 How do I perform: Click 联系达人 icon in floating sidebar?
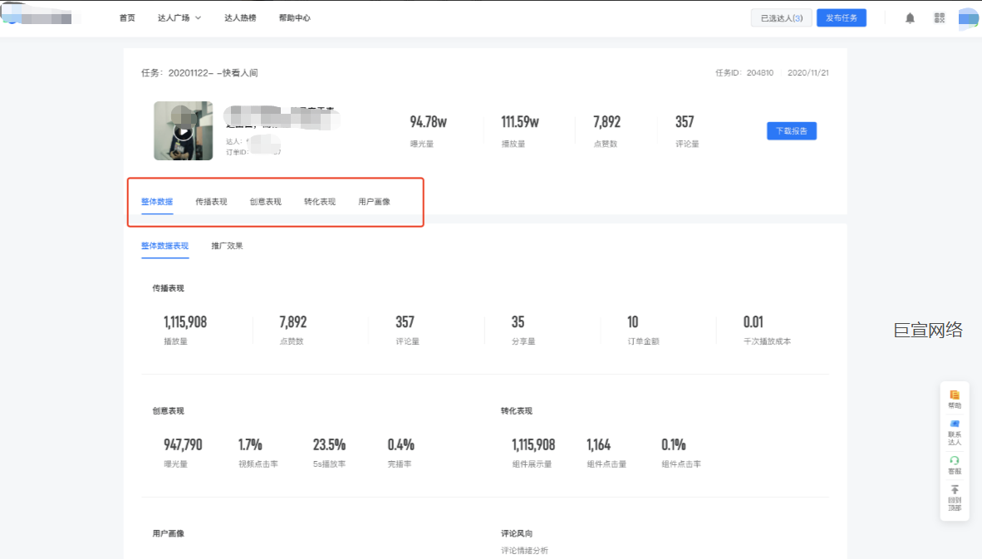pyautogui.click(x=955, y=432)
